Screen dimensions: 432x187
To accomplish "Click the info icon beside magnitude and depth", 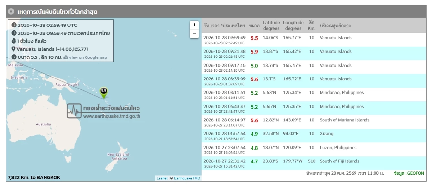I will coord(14,57).
